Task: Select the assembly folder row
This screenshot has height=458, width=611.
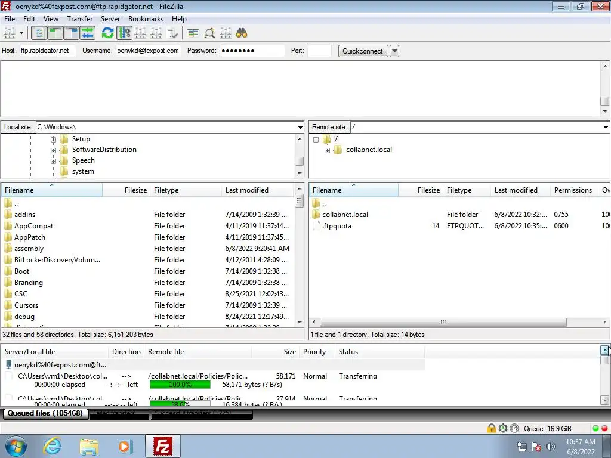Action: (x=148, y=249)
